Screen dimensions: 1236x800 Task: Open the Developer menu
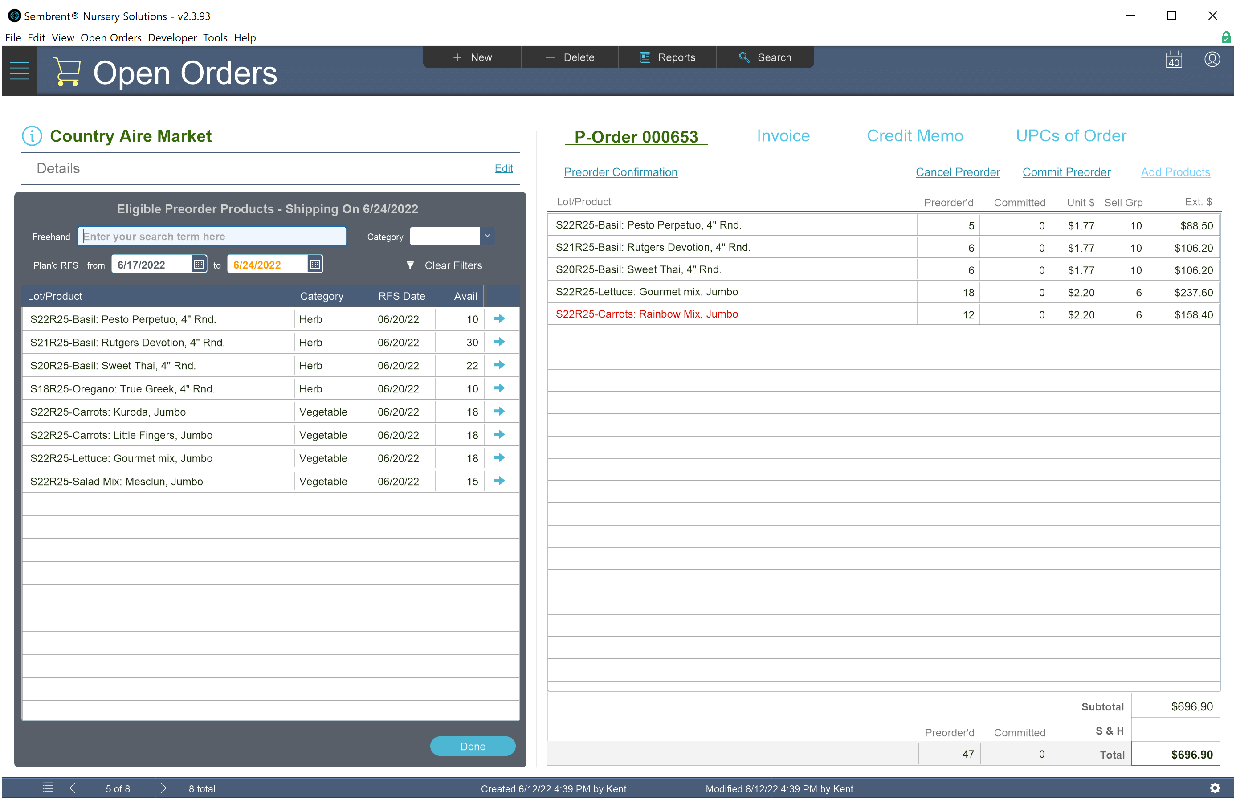(172, 37)
